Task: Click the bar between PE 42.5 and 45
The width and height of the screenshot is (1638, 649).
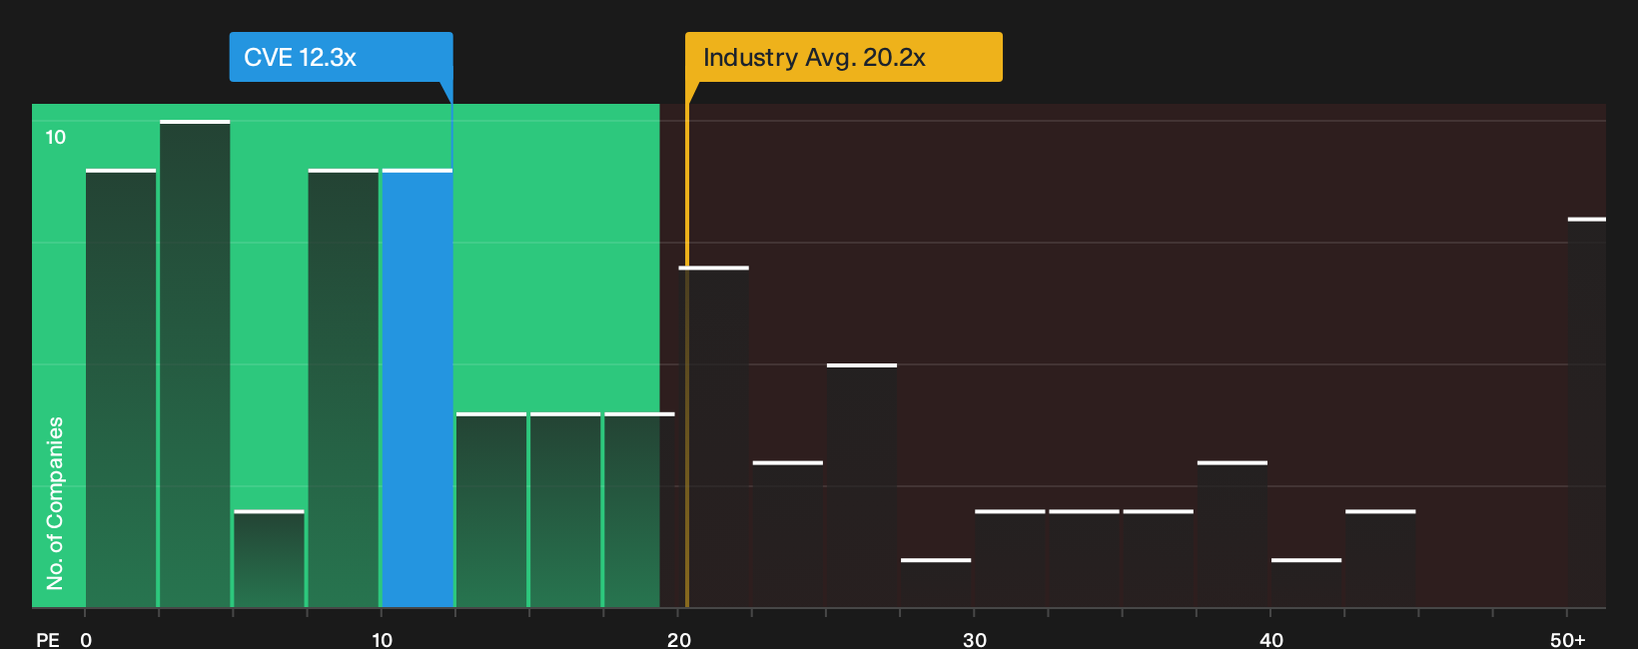Action: 1380,559
